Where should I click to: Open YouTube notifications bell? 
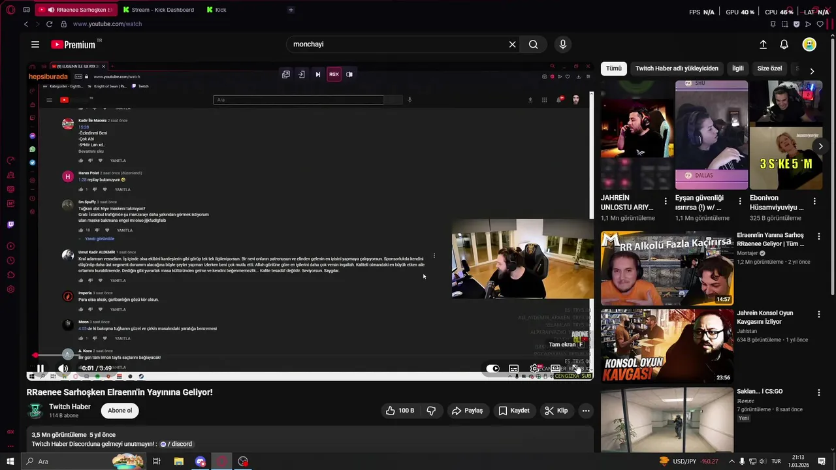tap(784, 44)
